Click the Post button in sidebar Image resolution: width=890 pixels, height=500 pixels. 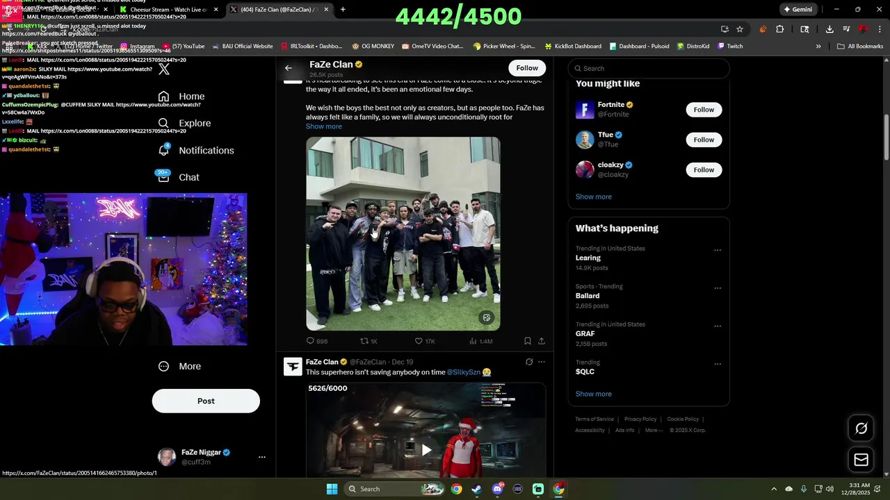click(206, 401)
